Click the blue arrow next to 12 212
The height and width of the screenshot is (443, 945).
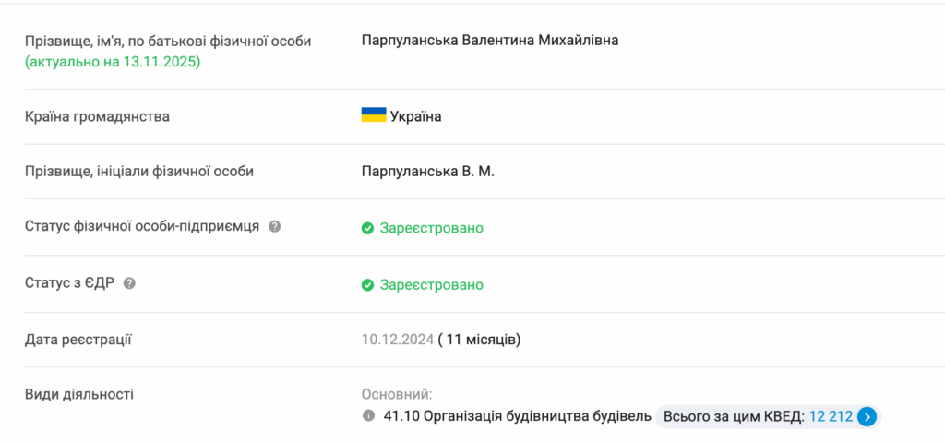867,416
